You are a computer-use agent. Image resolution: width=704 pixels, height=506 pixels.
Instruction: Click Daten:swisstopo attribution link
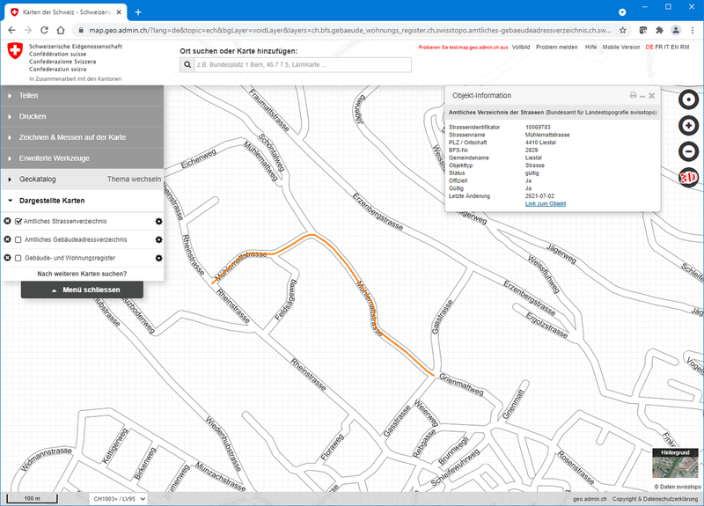(678, 487)
